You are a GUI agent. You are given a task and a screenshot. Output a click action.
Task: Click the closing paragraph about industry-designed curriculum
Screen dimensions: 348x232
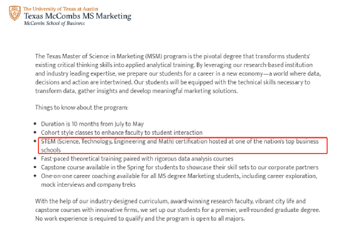(x=178, y=209)
